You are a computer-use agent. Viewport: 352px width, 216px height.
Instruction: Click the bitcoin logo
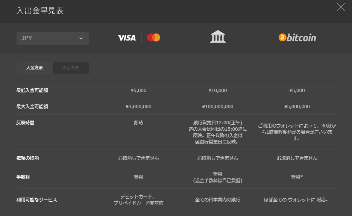pyautogui.click(x=297, y=38)
